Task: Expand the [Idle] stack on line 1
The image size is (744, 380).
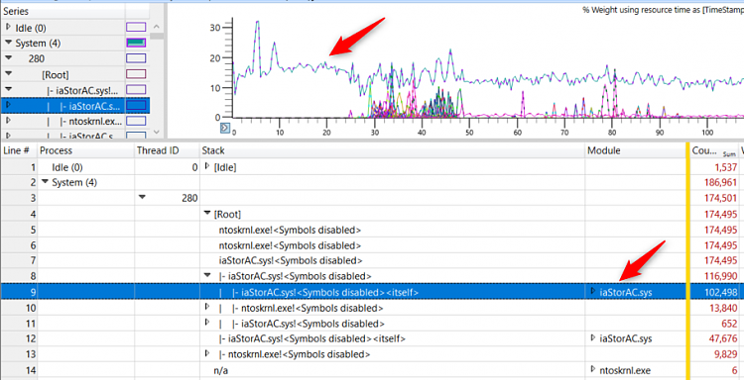Action: pos(207,166)
